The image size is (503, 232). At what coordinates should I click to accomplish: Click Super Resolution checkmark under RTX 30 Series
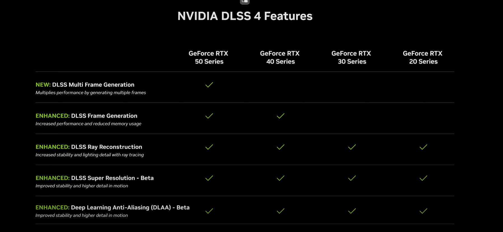pyautogui.click(x=352, y=178)
